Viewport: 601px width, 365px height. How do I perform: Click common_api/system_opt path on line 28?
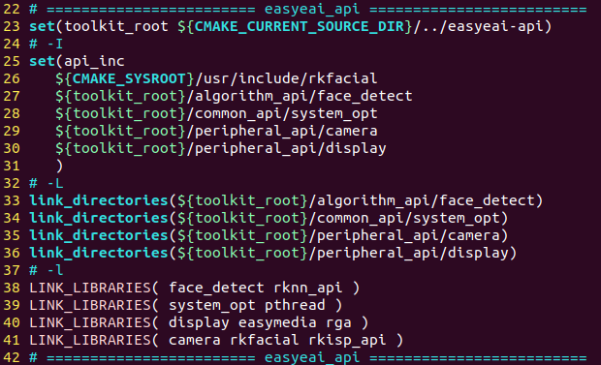286,113
